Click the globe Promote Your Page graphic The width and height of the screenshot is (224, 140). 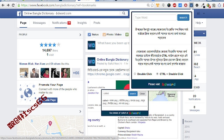pos(28,92)
